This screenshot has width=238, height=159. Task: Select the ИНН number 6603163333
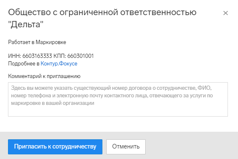[37, 56]
